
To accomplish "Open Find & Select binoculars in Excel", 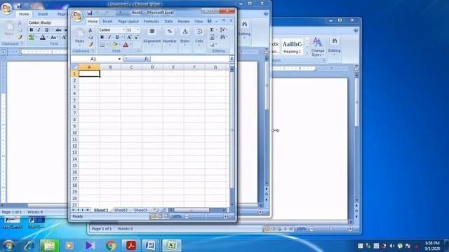I will click(x=222, y=37).
